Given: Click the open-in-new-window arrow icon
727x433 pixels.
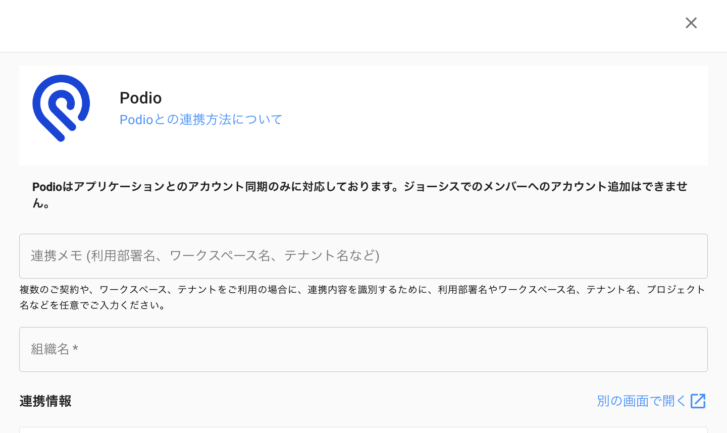Looking at the screenshot, I should (698, 401).
